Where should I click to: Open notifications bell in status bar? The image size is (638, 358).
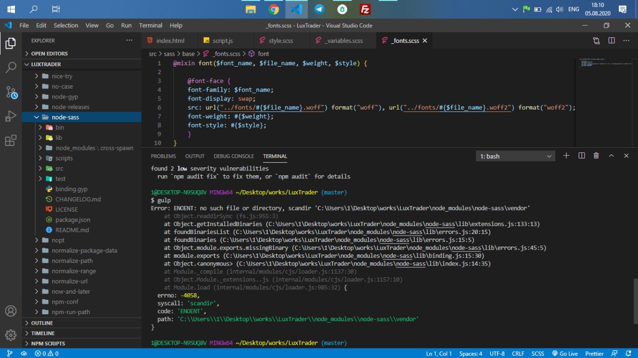tap(628, 354)
